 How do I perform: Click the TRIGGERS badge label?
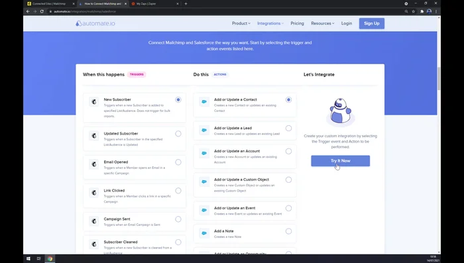[x=137, y=75]
